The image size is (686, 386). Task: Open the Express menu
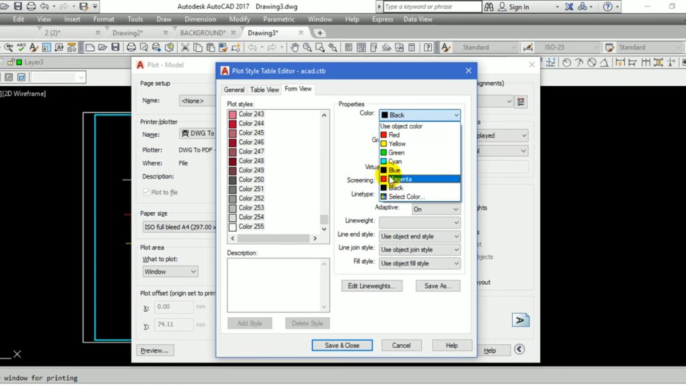point(382,19)
